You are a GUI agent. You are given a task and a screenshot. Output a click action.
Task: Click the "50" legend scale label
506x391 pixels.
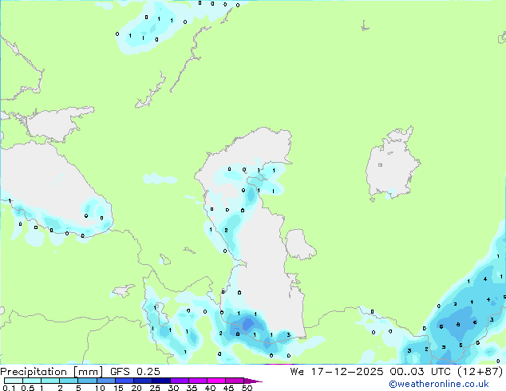click(247, 388)
